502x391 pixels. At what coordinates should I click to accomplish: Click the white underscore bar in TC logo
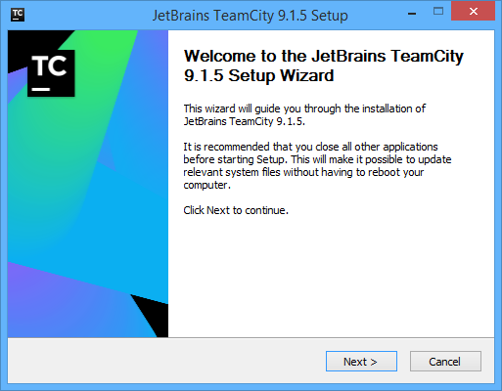41,89
